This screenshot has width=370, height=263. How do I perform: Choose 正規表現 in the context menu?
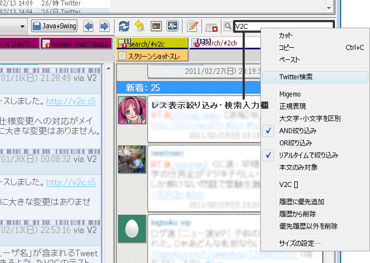tap(292, 107)
